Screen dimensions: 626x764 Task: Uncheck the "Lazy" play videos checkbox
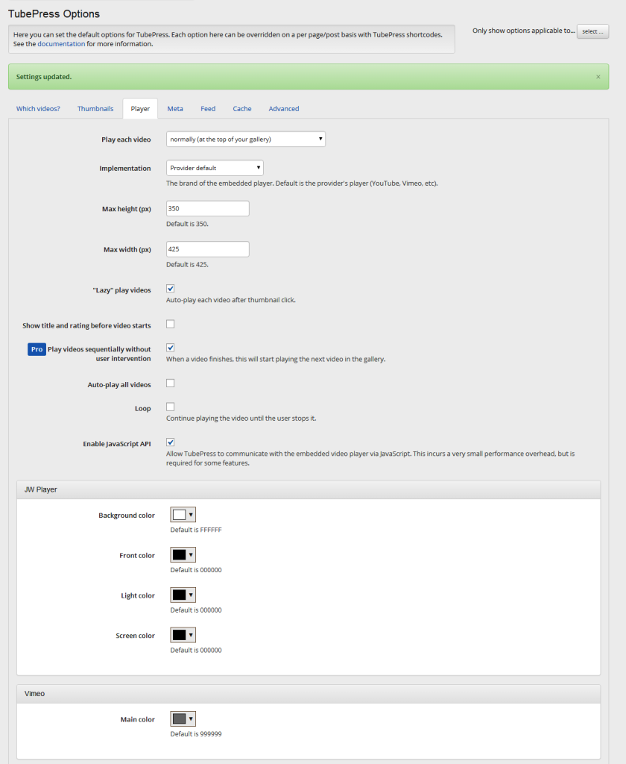[171, 289]
